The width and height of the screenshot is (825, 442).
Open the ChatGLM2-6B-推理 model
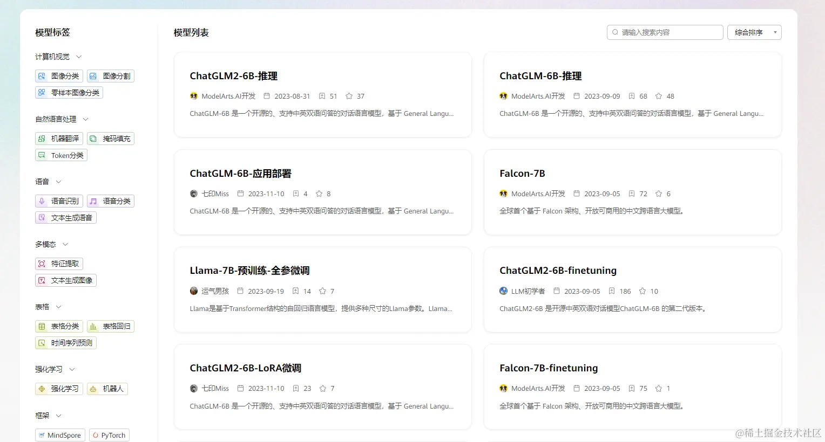234,76
